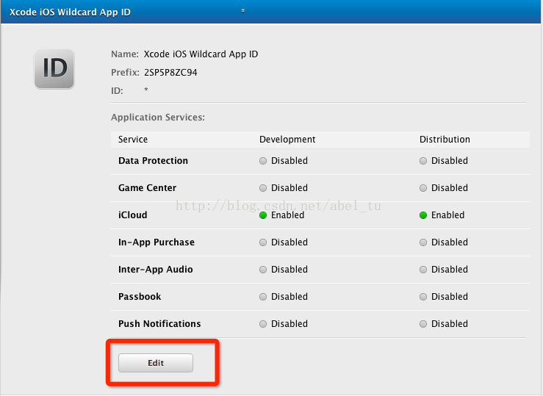543x396 pixels.
Task: Click the Data Protection Development disabled indicator
Action: pos(263,161)
